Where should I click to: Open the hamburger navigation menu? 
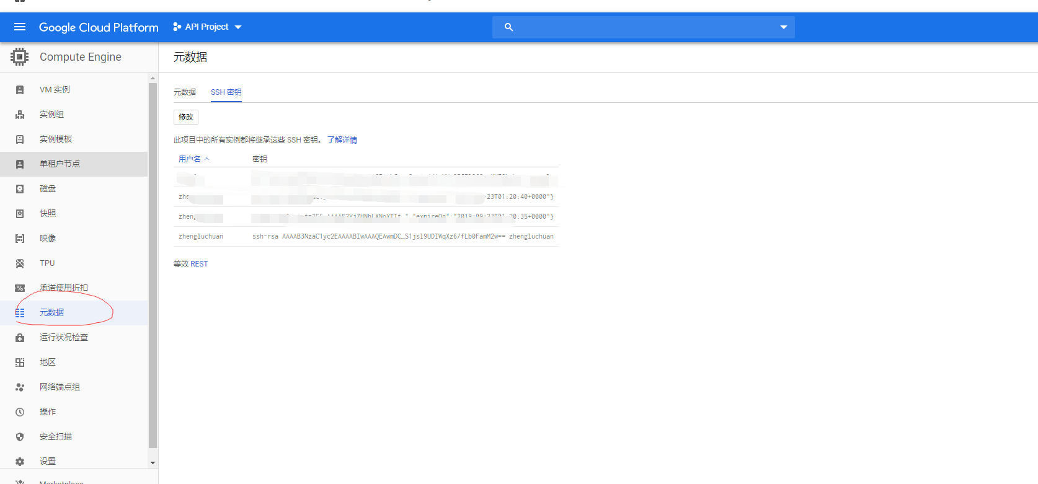[20, 27]
